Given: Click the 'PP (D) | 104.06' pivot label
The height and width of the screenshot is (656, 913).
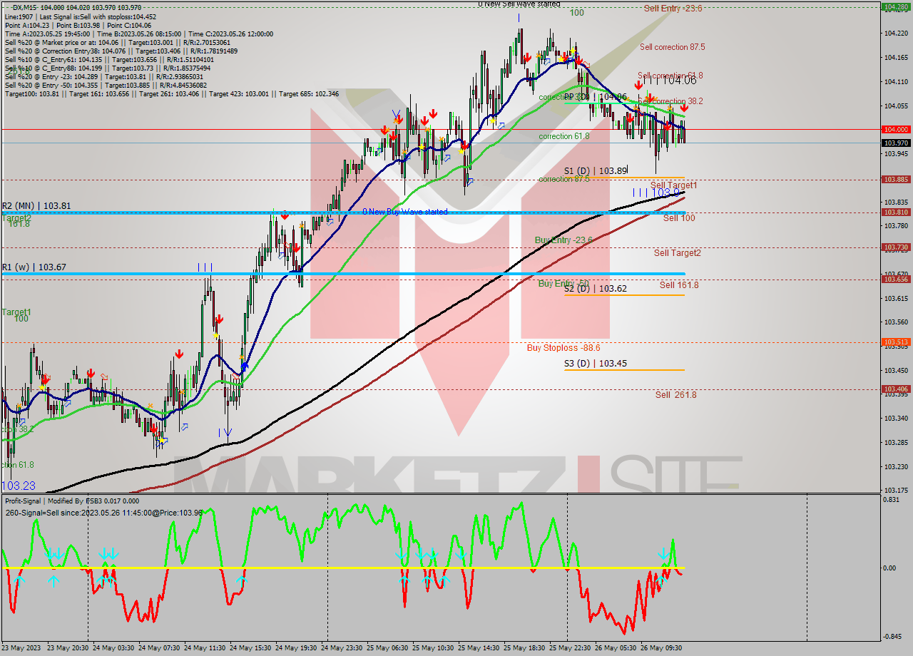Looking at the screenshot, I should 595,96.
